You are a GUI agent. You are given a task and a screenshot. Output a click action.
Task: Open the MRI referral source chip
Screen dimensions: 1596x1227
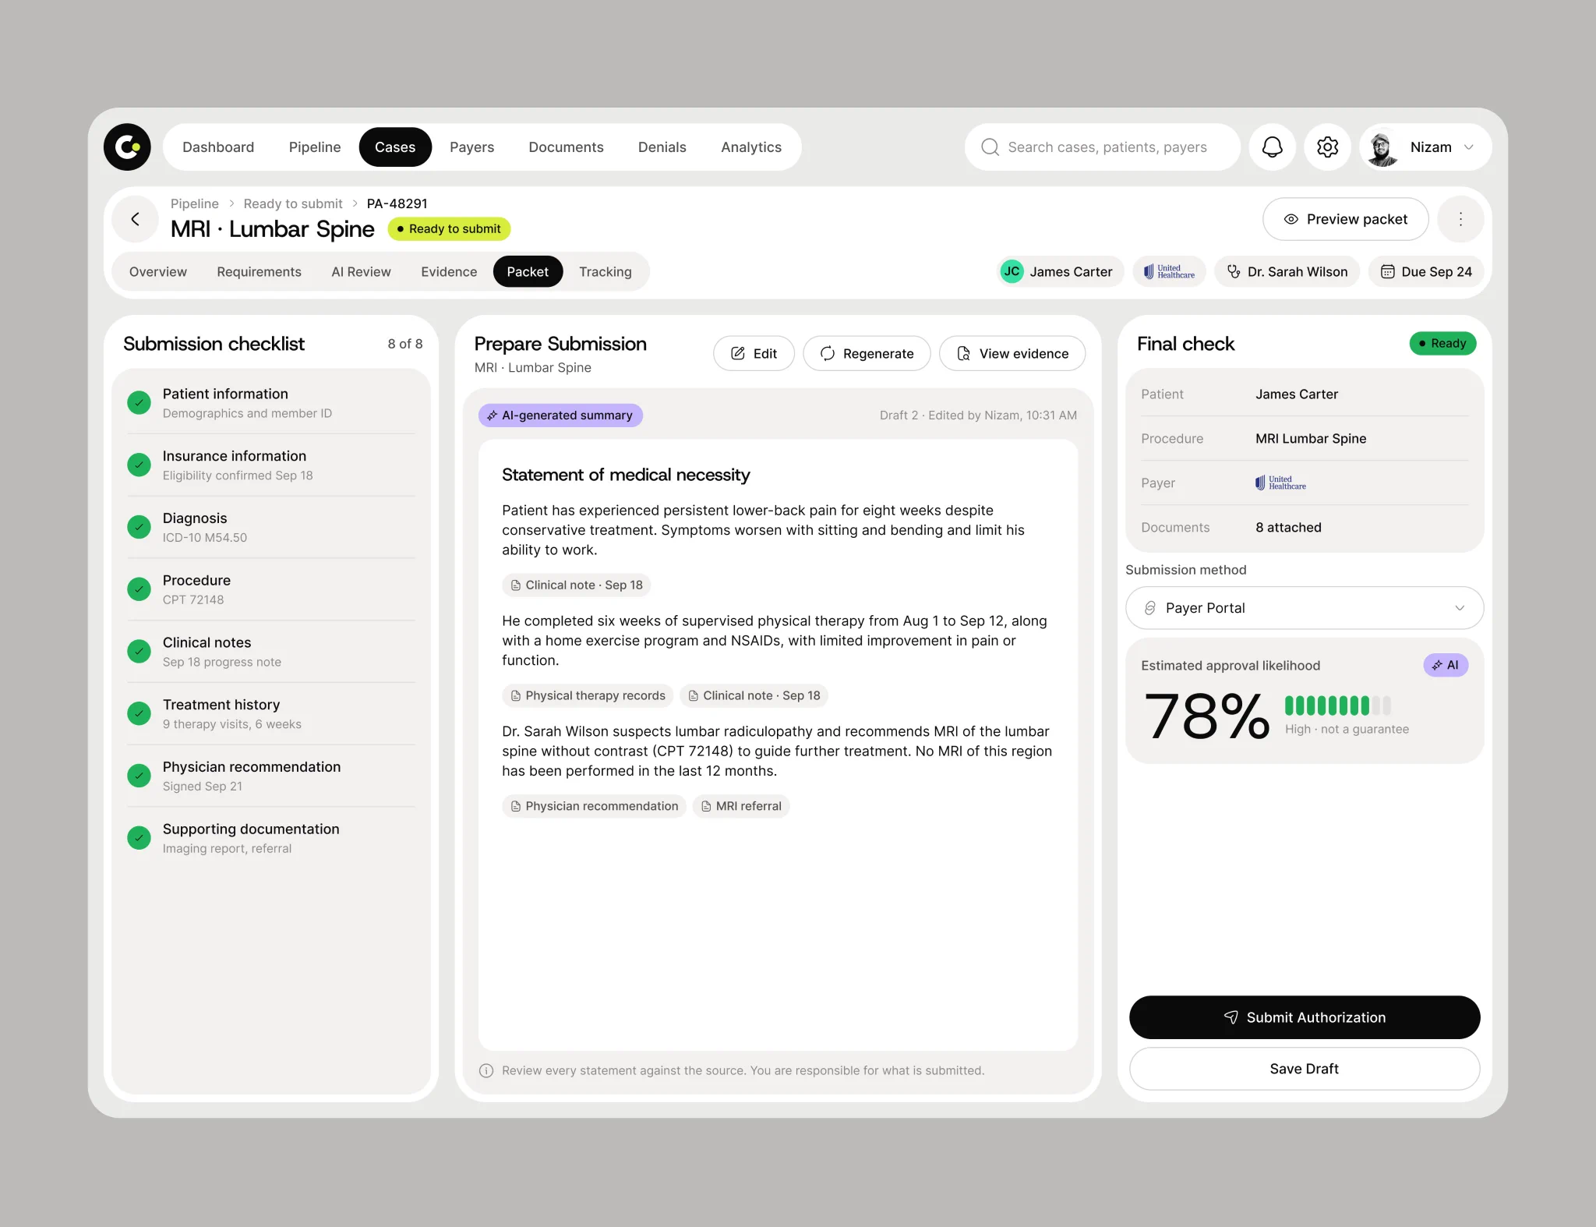click(741, 806)
